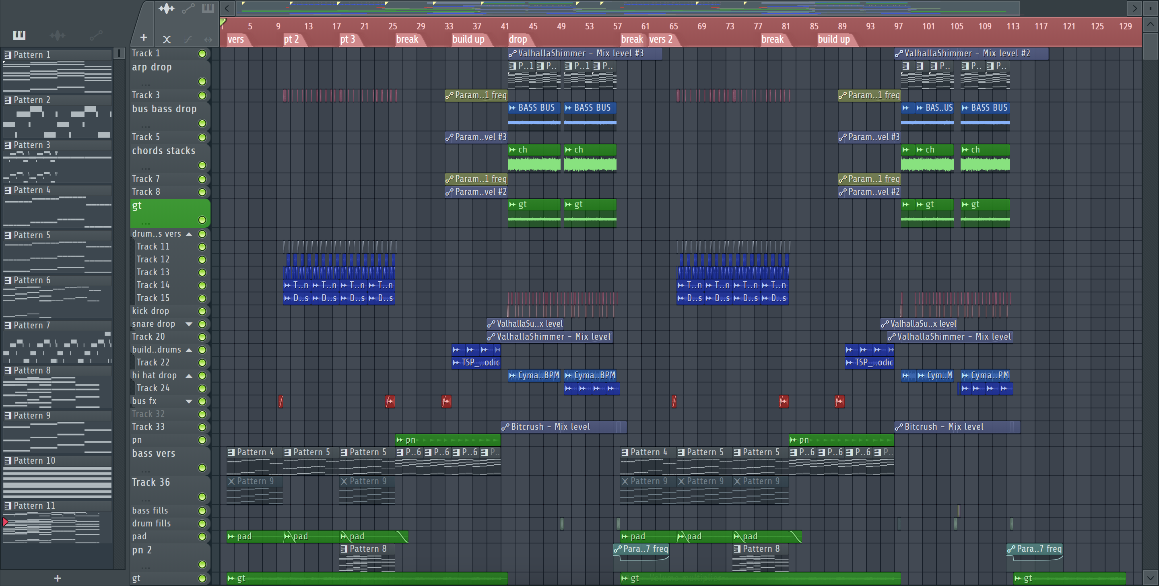1159x586 pixels.
Task: Click the X crossfade icon in clip focus panel
Action: point(167,39)
